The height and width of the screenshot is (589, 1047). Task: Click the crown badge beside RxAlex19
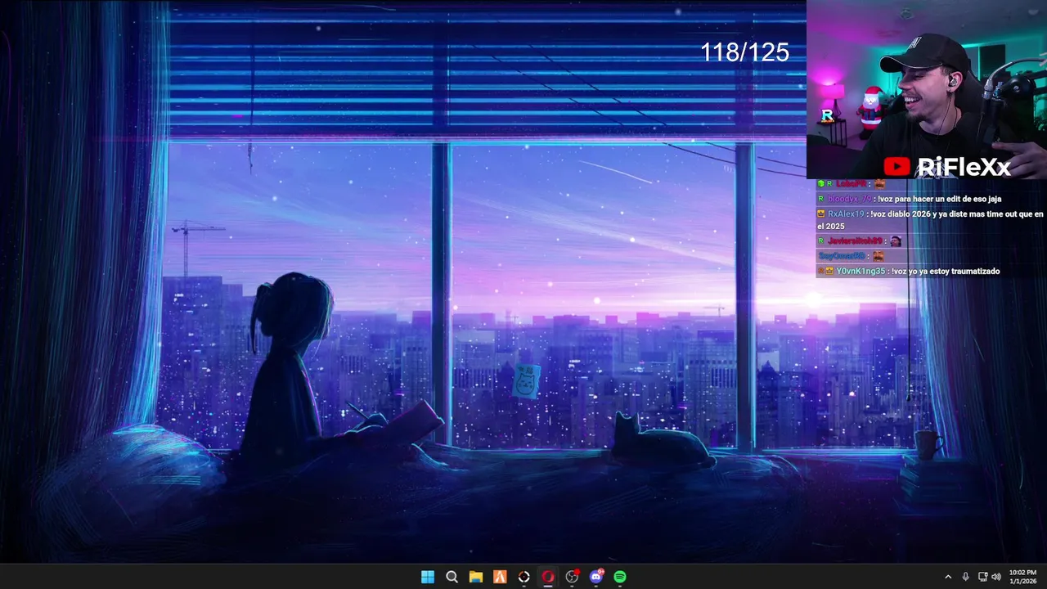click(820, 214)
